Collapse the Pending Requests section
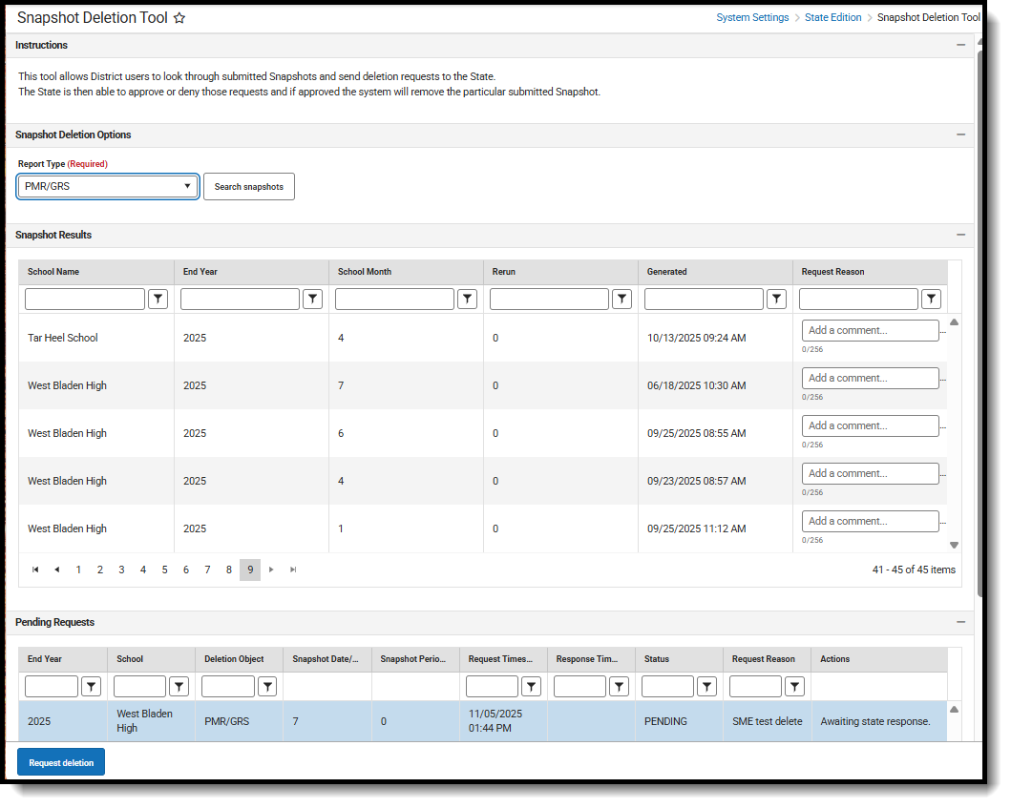 961,622
